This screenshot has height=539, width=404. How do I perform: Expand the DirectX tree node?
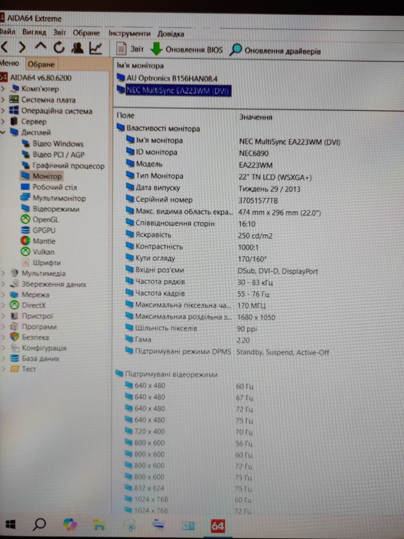[3, 305]
